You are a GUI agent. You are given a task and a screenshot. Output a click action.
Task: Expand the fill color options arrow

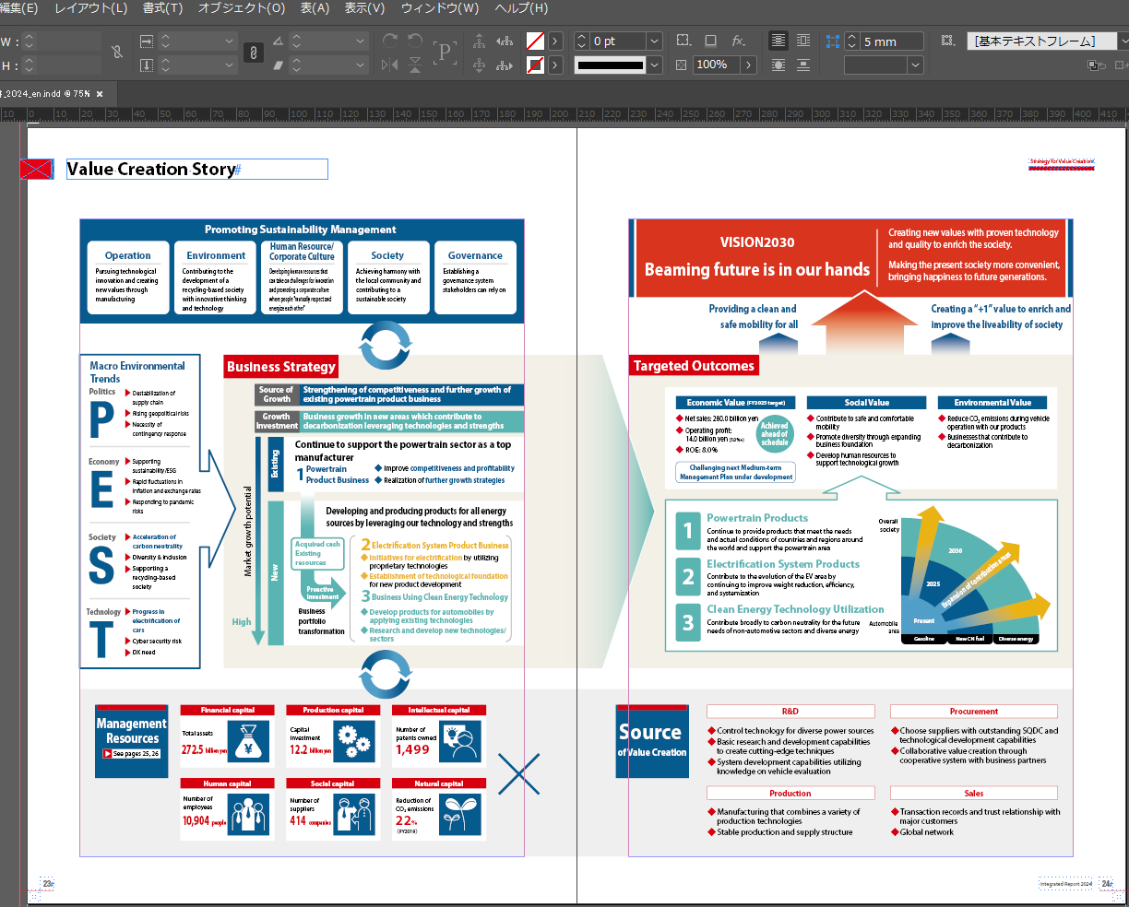[x=555, y=41]
